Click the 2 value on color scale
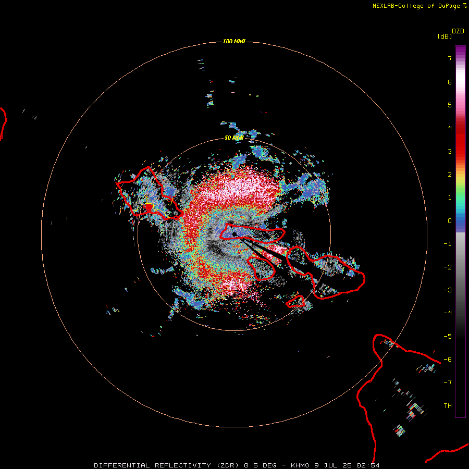The width and height of the screenshot is (469, 469). pos(450,175)
